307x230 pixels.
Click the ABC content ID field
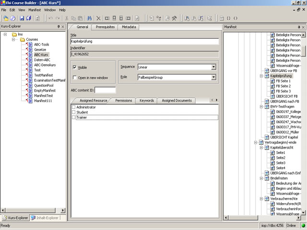point(105,90)
